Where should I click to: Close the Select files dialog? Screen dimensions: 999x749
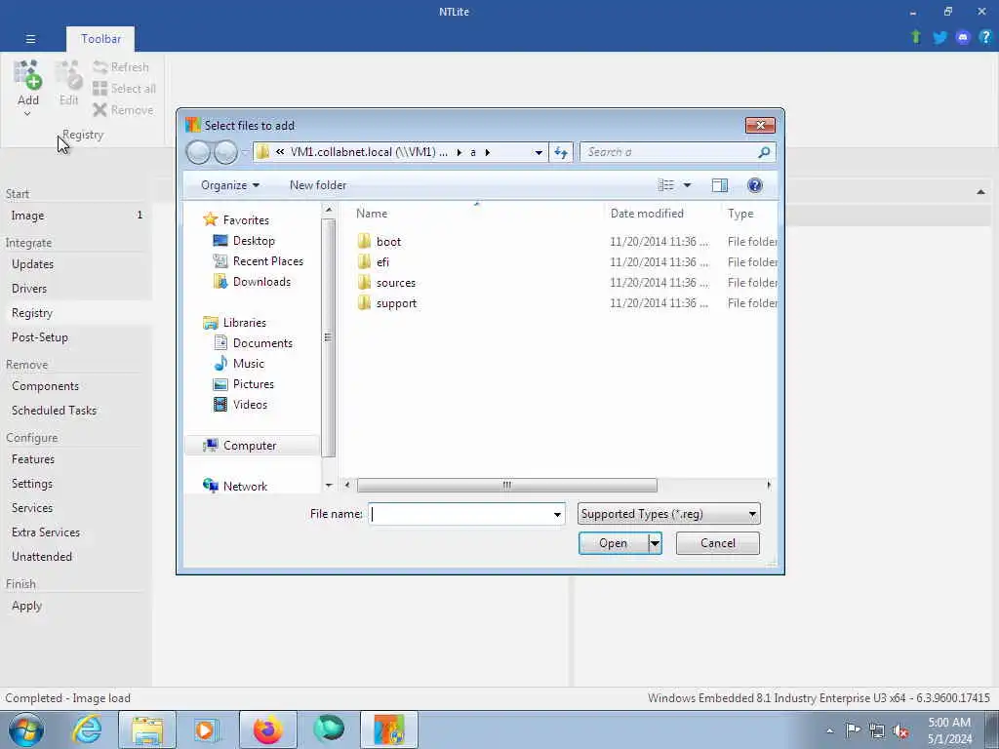[x=760, y=126]
